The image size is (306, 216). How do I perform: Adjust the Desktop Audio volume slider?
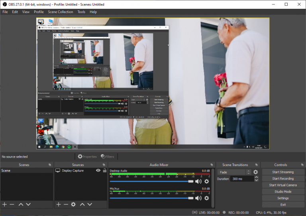click(190, 181)
